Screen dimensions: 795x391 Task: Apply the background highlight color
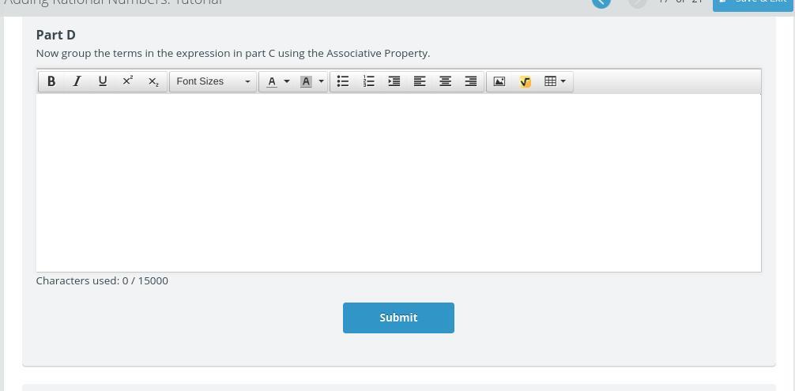pyautogui.click(x=306, y=81)
